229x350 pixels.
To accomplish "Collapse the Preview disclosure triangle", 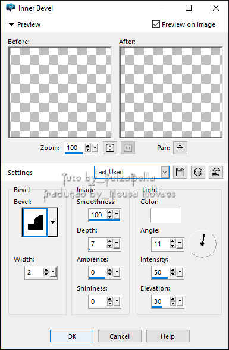I will point(11,24).
